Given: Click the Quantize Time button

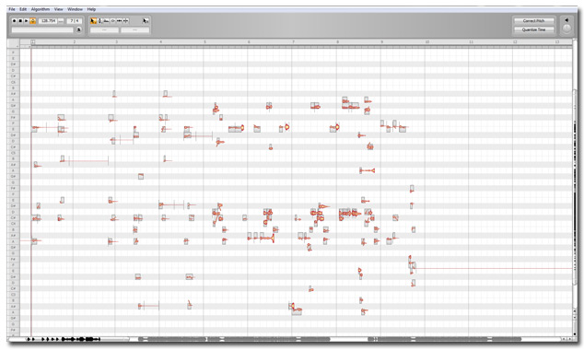Looking at the screenshot, I should tap(533, 29).
